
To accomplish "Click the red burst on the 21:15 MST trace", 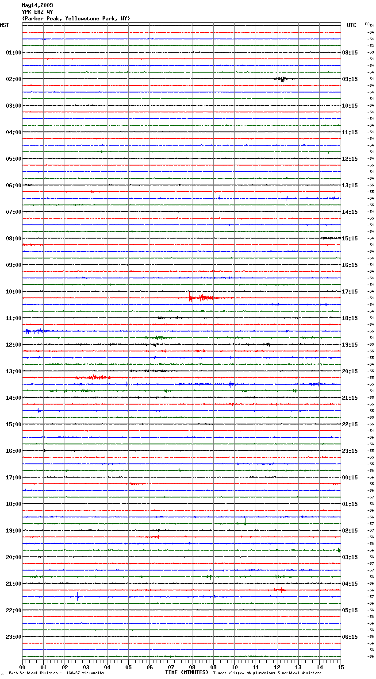I will (279, 590).
